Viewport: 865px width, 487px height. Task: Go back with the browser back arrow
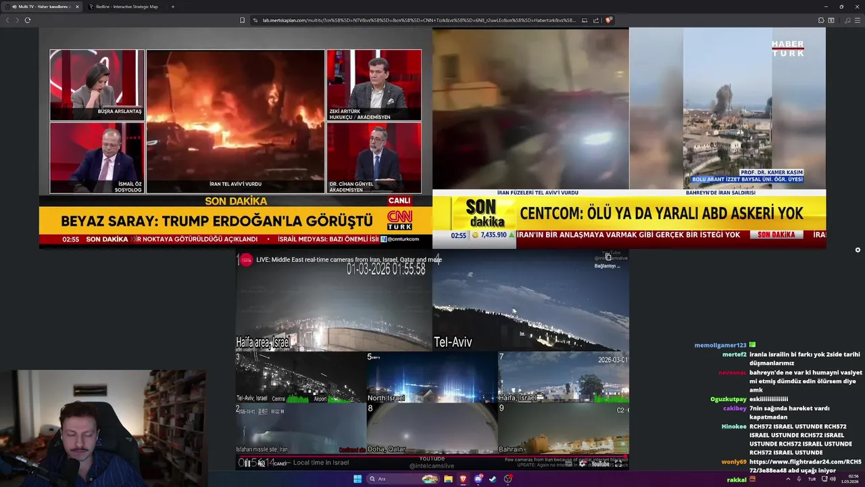(x=7, y=20)
